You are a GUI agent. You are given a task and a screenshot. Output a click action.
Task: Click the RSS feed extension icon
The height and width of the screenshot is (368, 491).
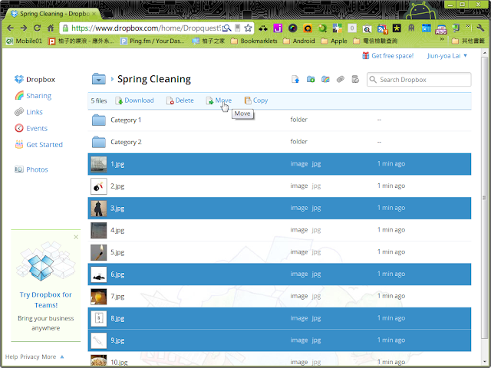(x=382, y=28)
